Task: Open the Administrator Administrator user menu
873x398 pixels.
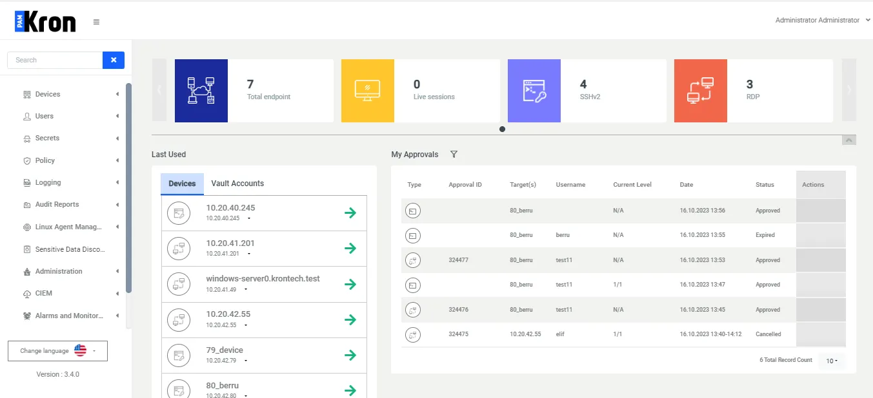Action: (823, 21)
